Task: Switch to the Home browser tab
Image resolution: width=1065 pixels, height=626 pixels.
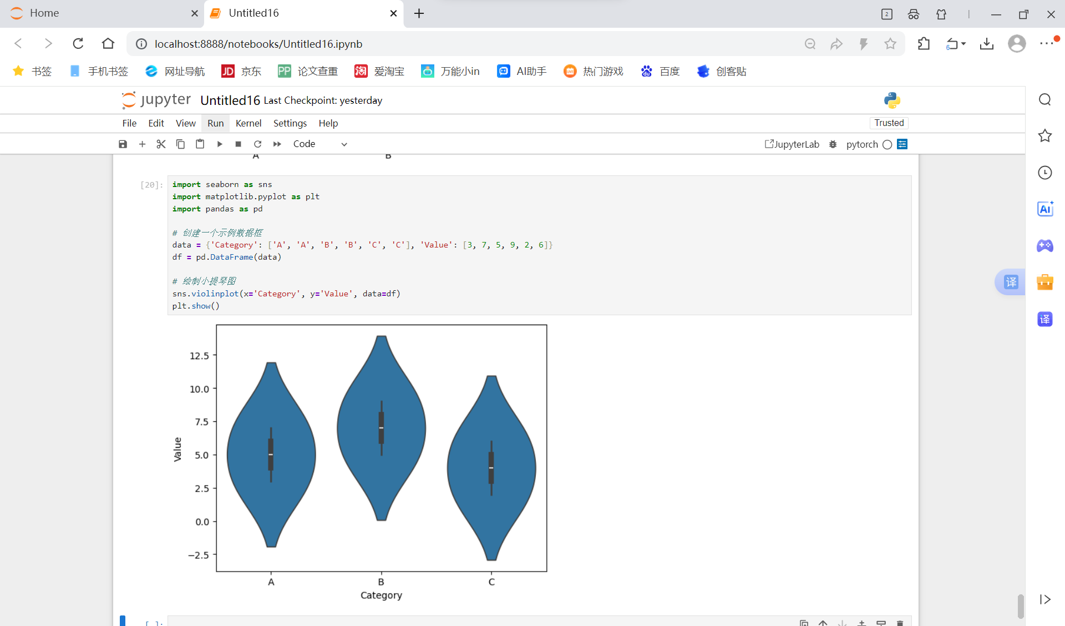Action: (44, 13)
